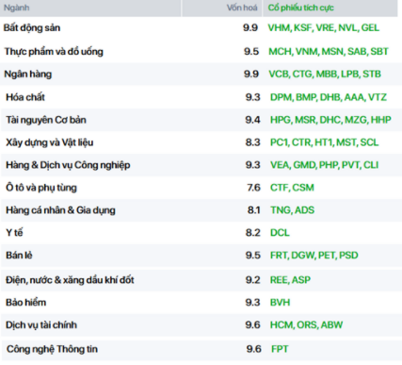The image size is (402, 365).
Task: Click the FPT stock ticker
Action: [280, 349]
